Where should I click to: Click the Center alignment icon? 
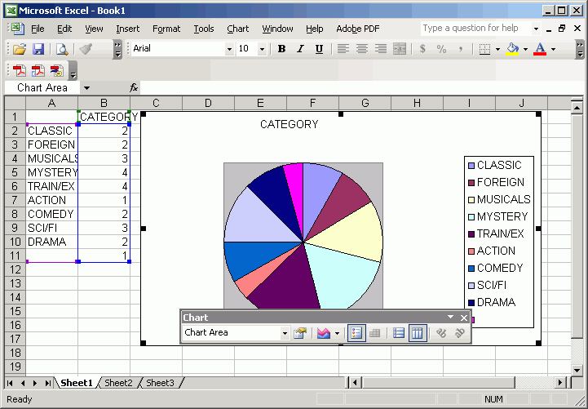tap(361, 49)
